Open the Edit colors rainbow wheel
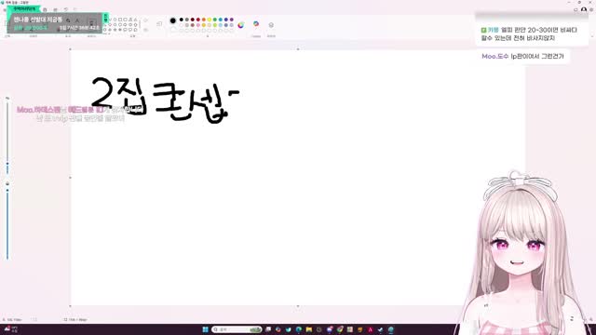Image resolution: width=596 pixels, height=335 pixels. [240, 25]
